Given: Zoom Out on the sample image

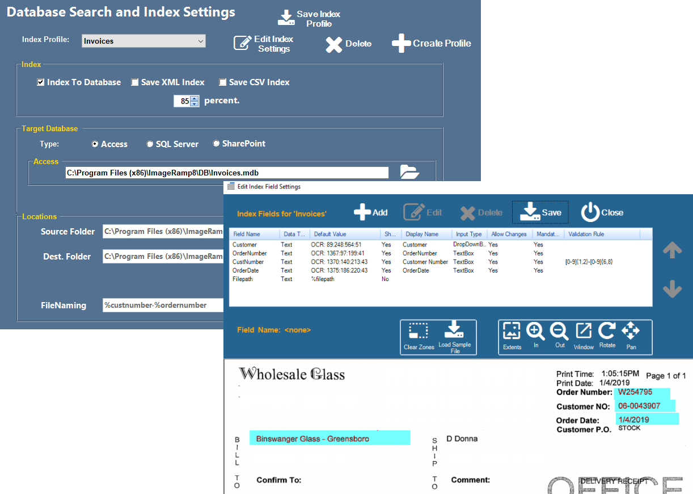Looking at the screenshot, I should coord(560,336).
